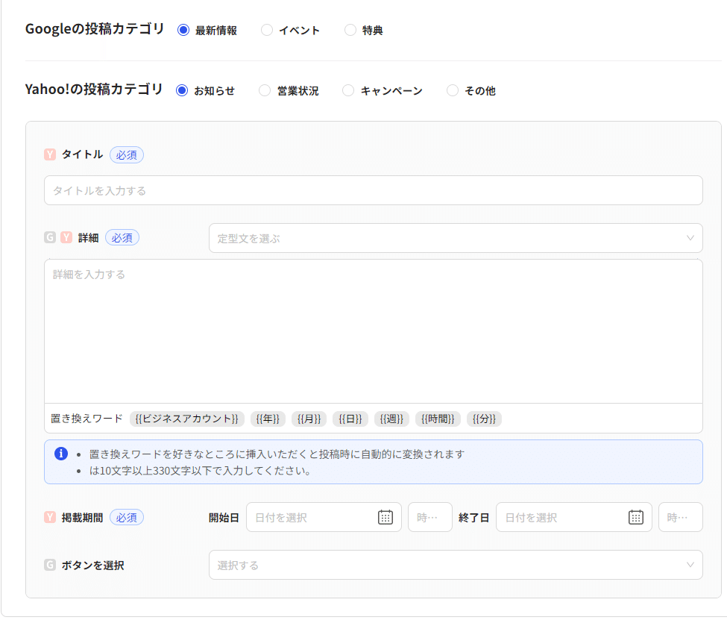The height and width of the screenshot is (623, 727).
Task: Open the calendar icon for 終了日
Action: coord(636,517)
